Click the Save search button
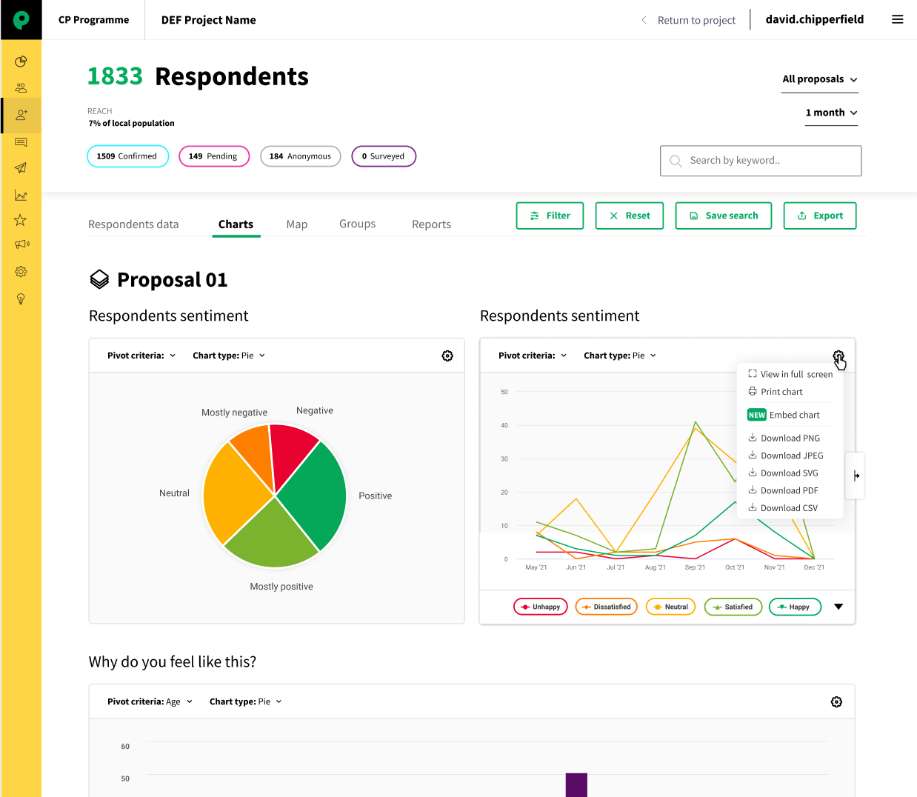The width and height of the screenshot is (917, 797). click(x=723, y=216)
